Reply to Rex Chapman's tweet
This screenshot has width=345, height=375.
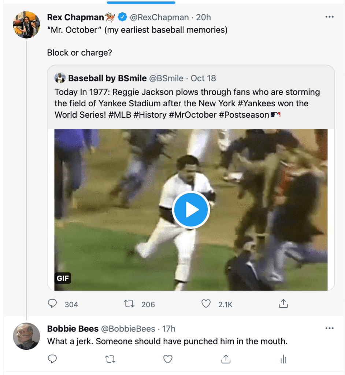(x=53, y=304)
